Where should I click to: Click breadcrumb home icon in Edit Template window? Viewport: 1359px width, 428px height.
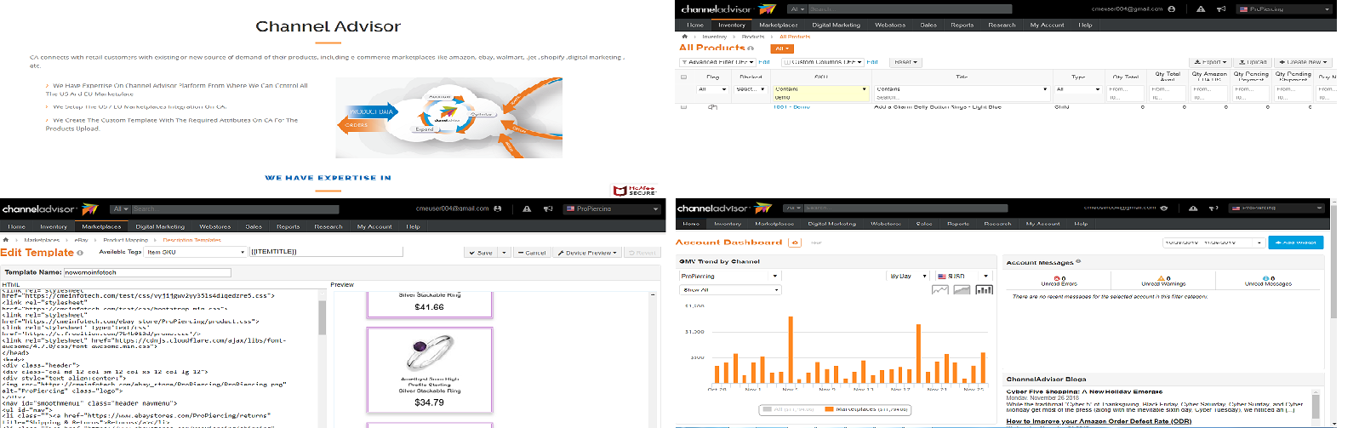[6, 240]
